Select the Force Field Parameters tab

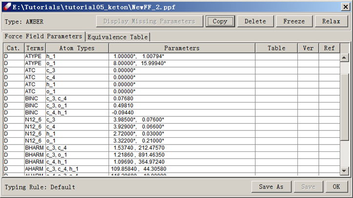[x=43, y=36]
